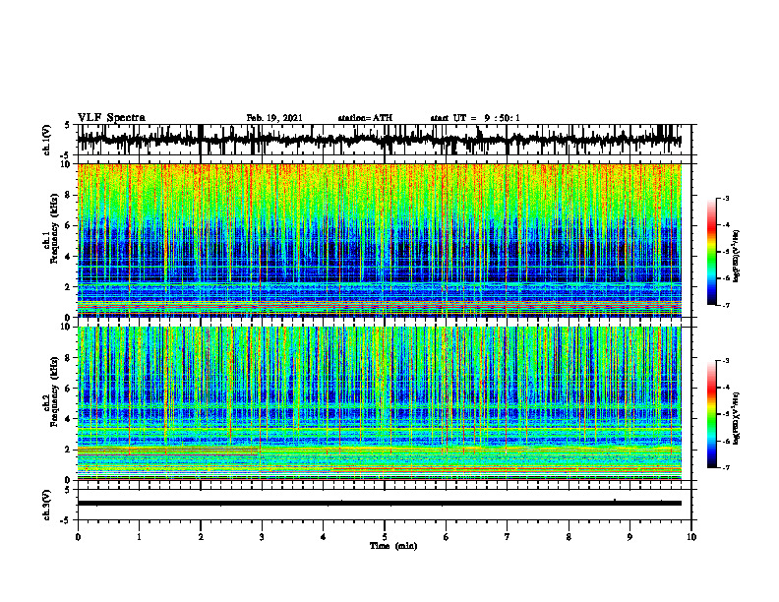Click tick label "4" on the time axis
Screen dimensions: 779x602
pos(324,537)
